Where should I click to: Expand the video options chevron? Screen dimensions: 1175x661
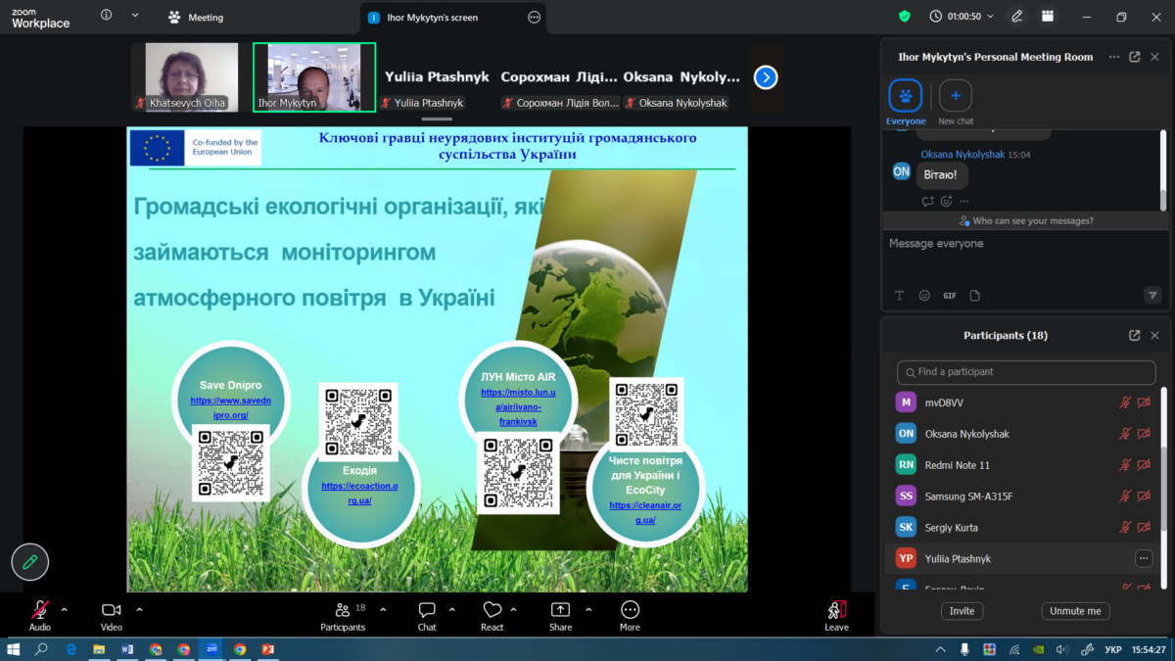[139, 610]
